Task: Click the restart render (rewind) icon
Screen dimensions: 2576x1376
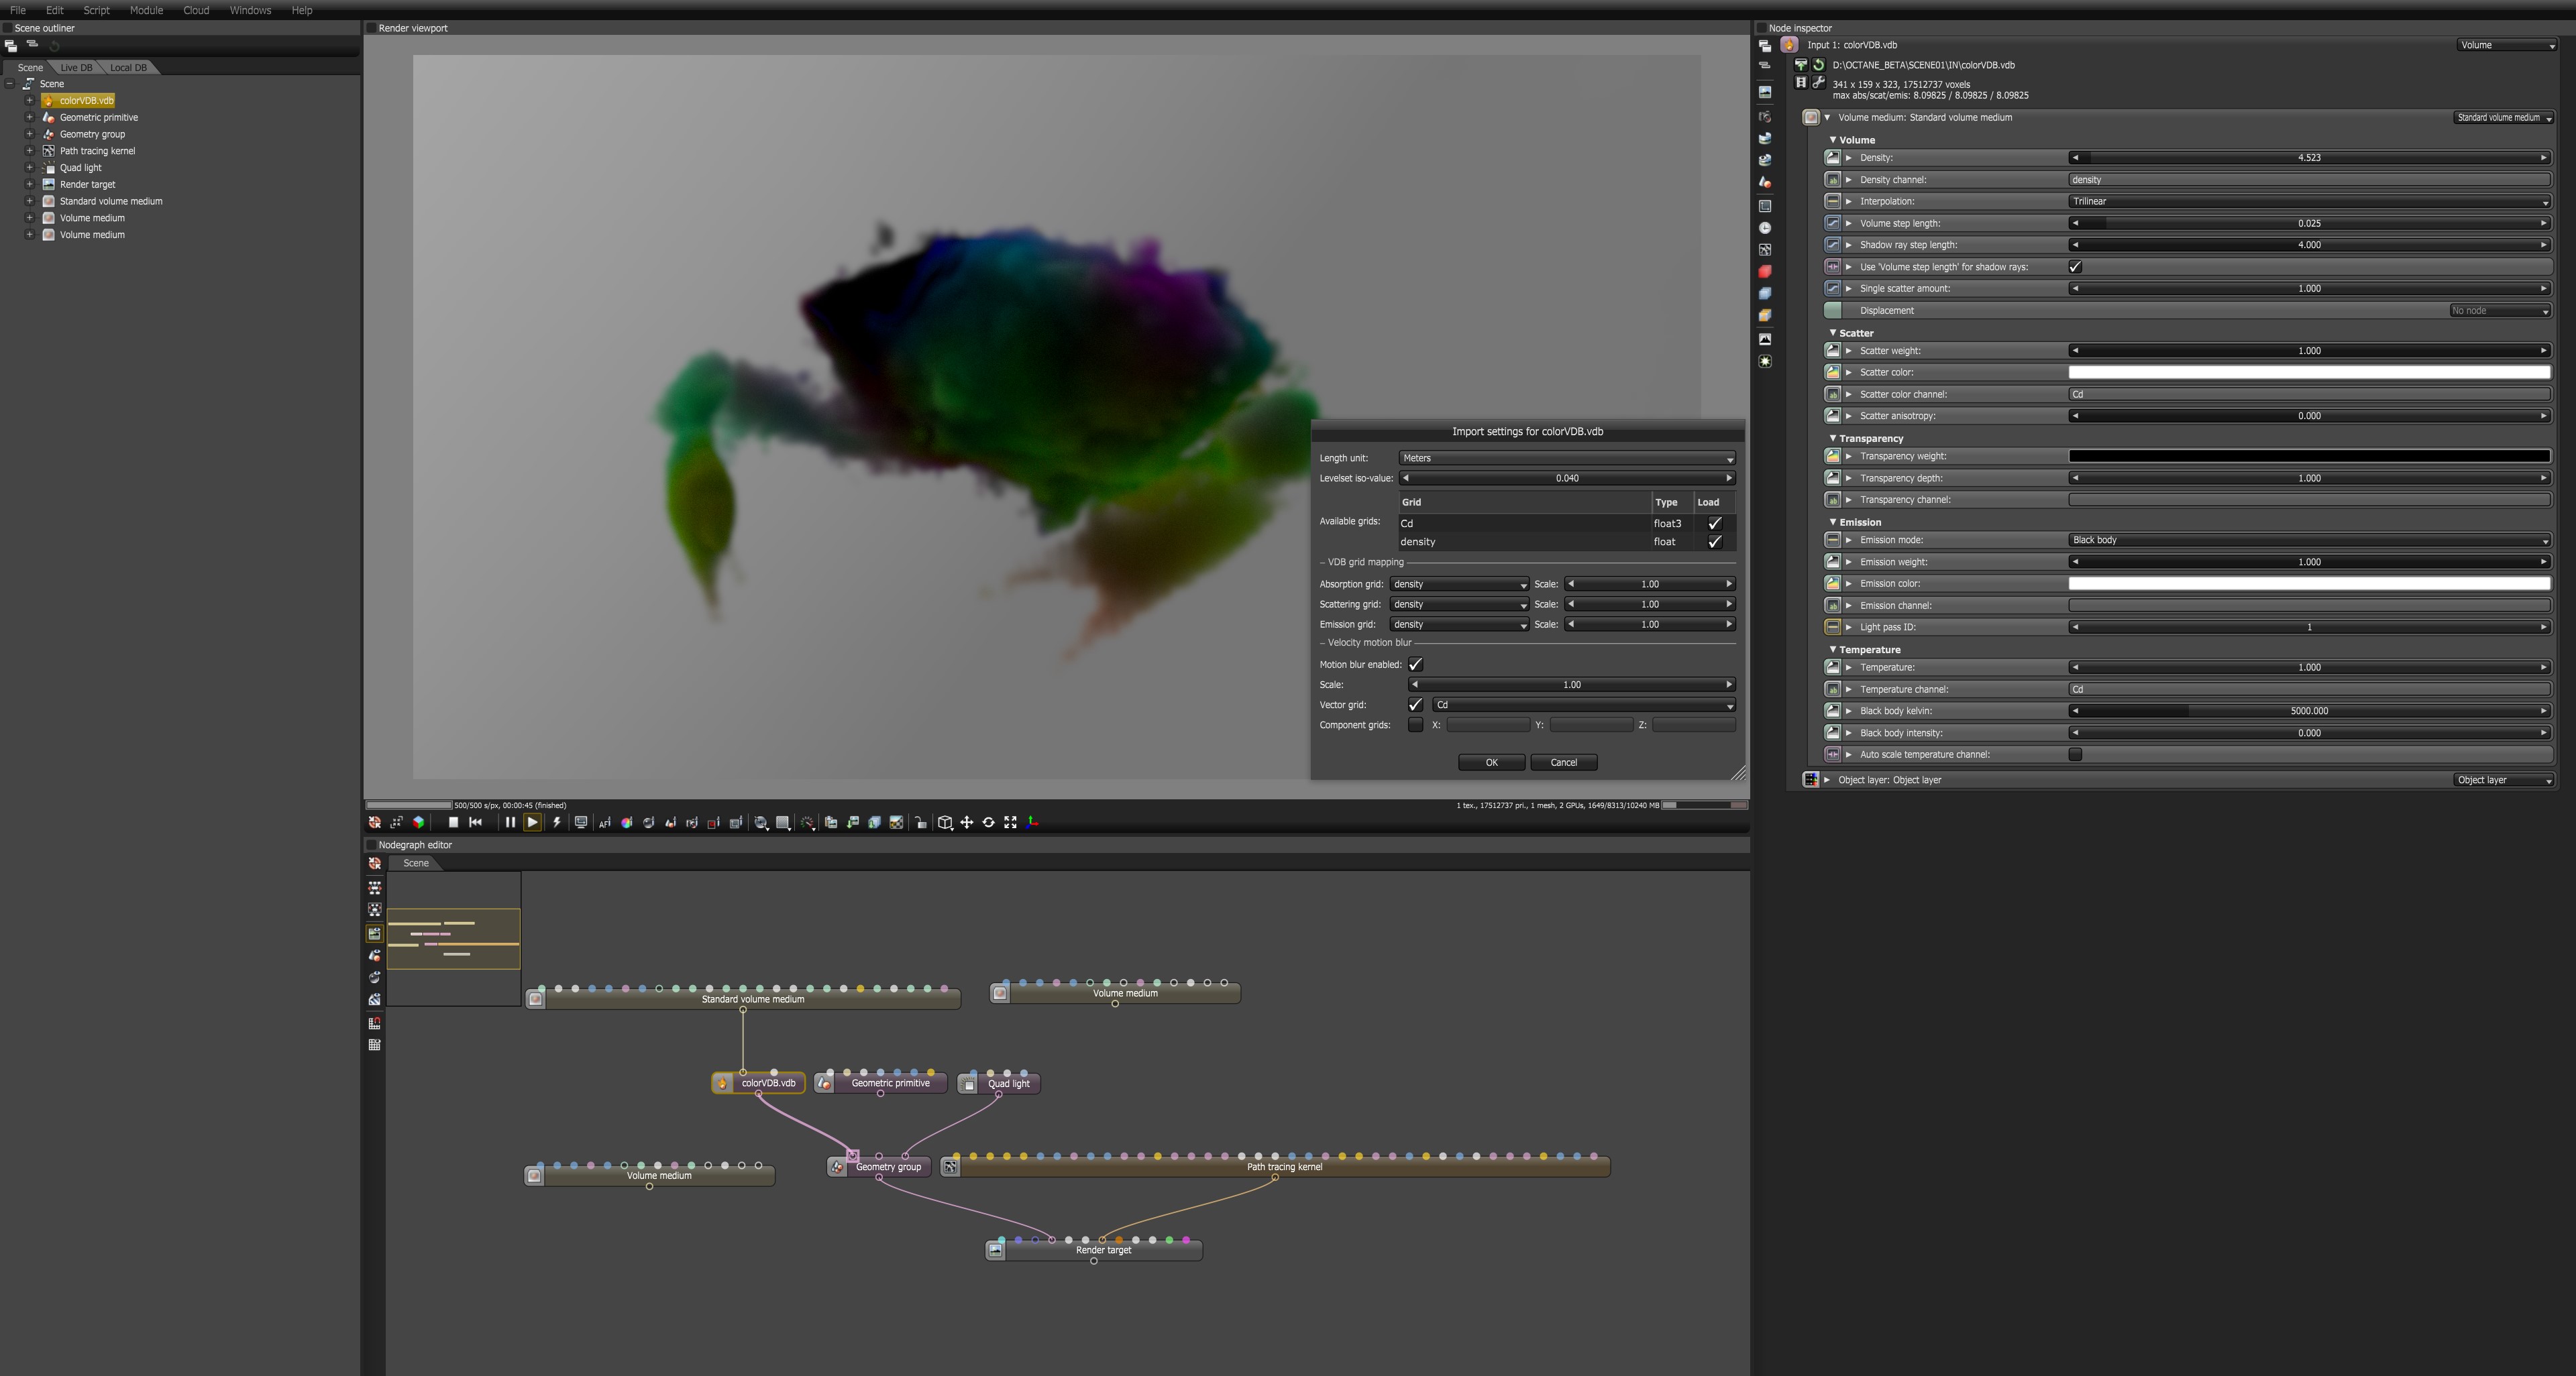Action: (476, 822)
